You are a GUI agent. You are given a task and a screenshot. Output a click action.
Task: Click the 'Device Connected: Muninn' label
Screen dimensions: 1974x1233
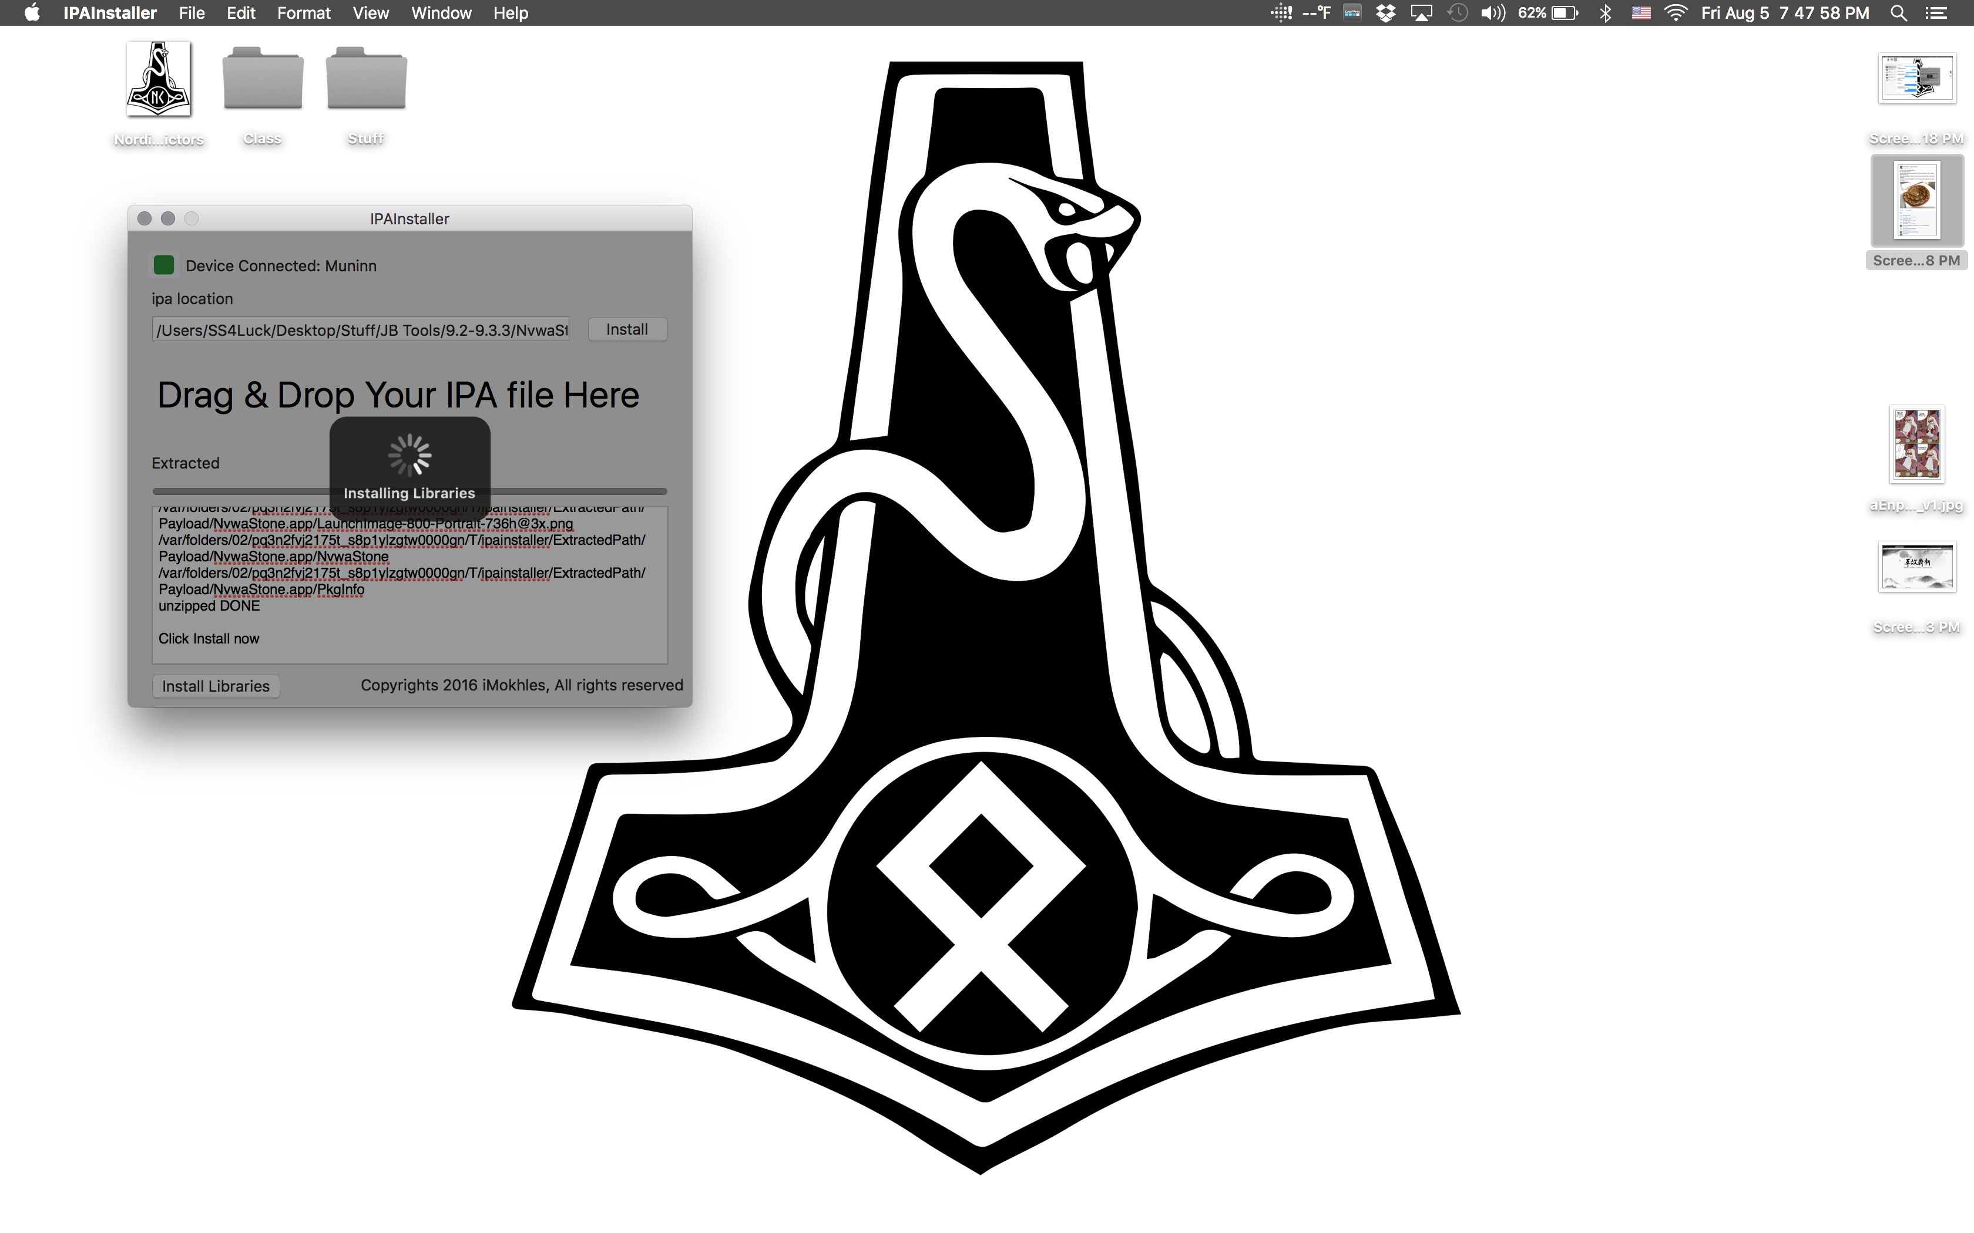[x=281, y=266]
